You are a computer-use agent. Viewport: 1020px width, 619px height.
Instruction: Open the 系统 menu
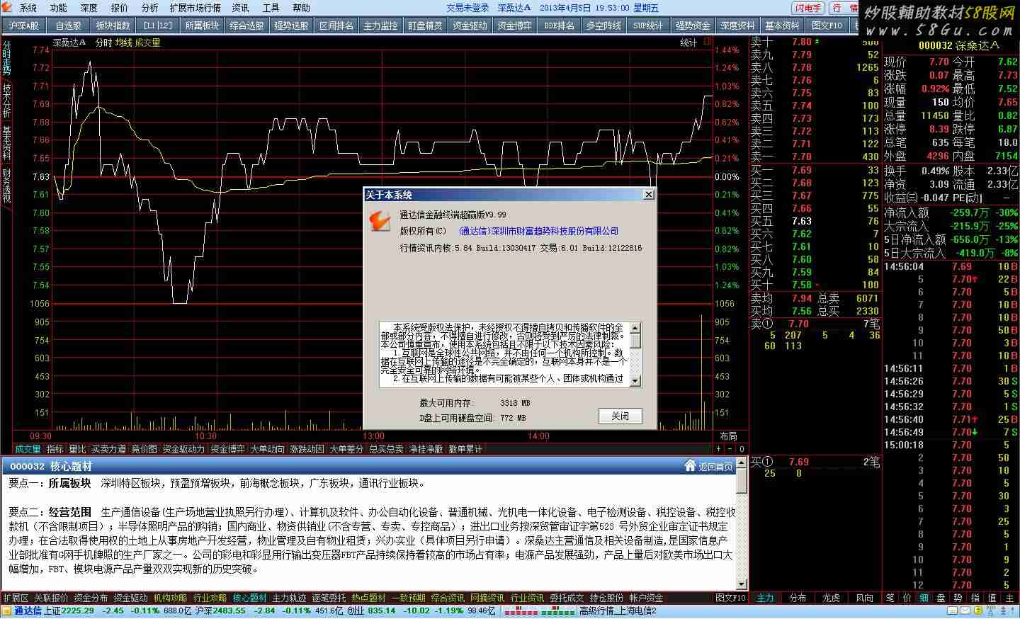click(x=28, y=8)
